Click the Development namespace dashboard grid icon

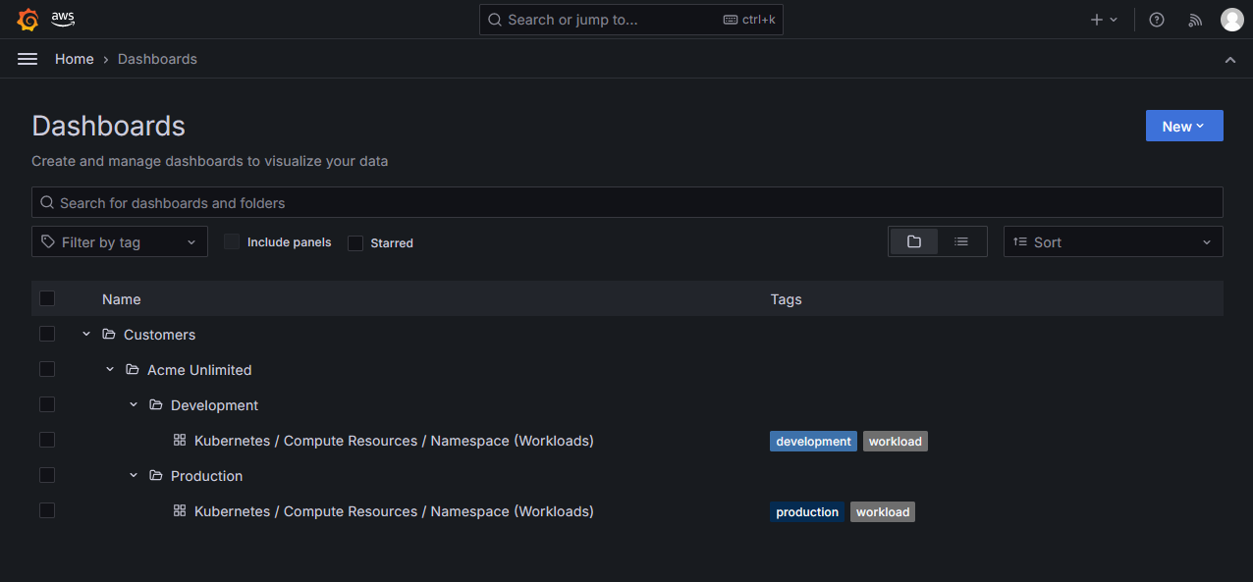180,440
